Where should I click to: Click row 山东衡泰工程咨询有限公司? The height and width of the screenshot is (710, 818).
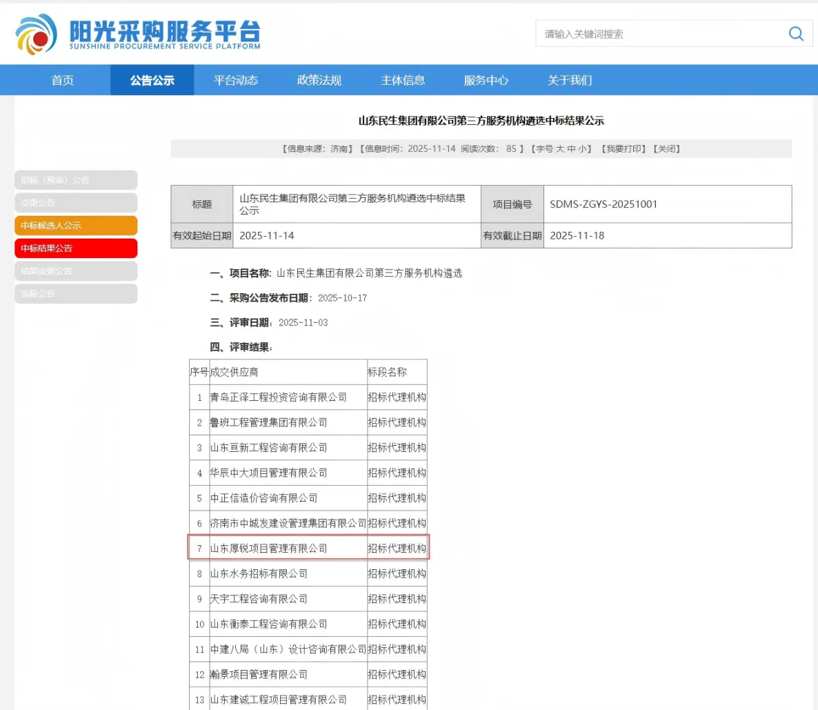click(308, 624)
